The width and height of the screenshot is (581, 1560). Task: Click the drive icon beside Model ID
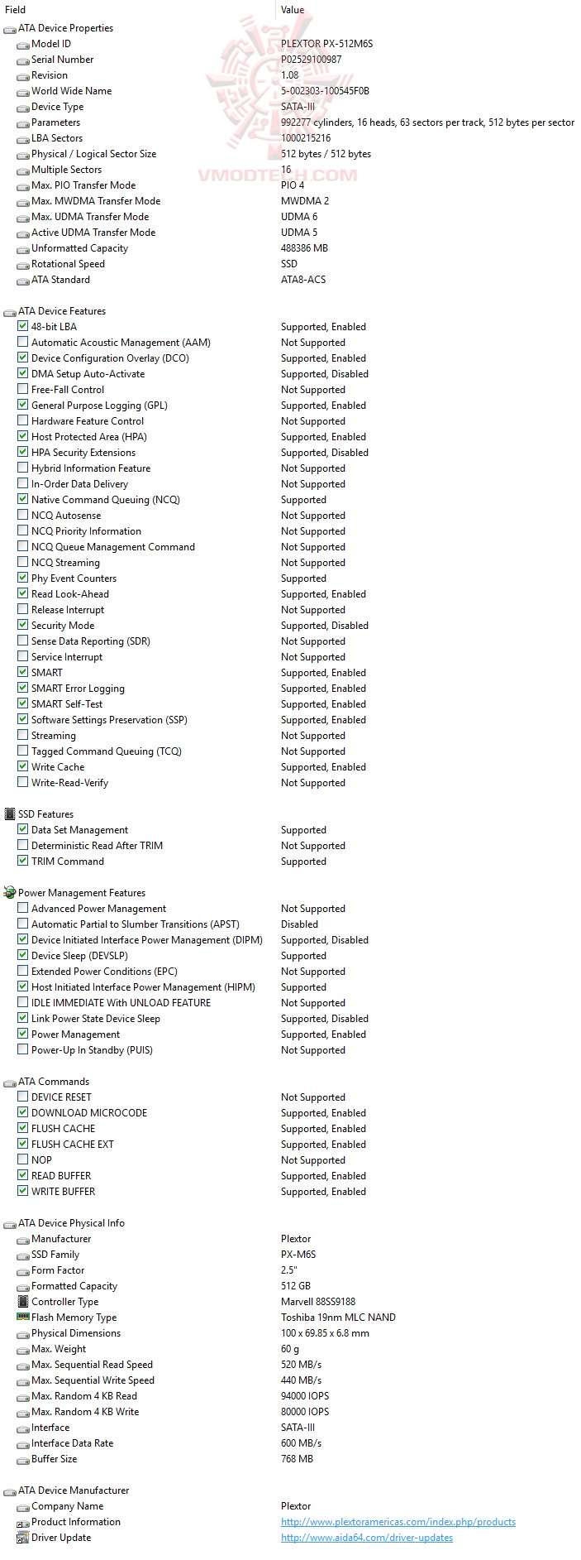23,45
